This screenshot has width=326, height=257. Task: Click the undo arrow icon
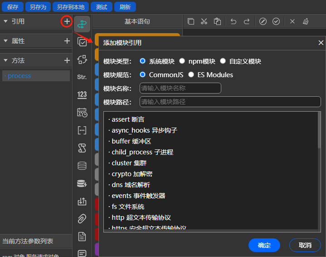(x=233, y=21)
